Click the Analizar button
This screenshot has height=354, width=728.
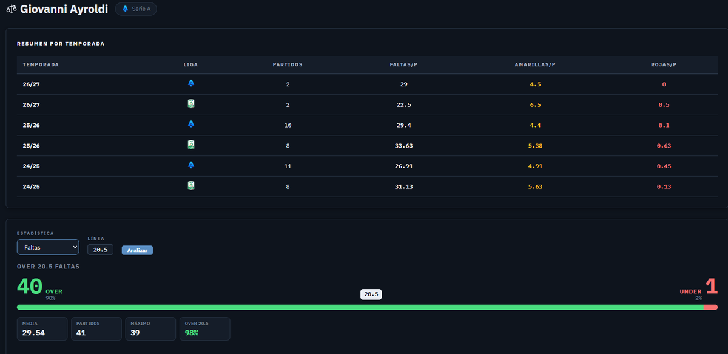(x=137, y=250)
